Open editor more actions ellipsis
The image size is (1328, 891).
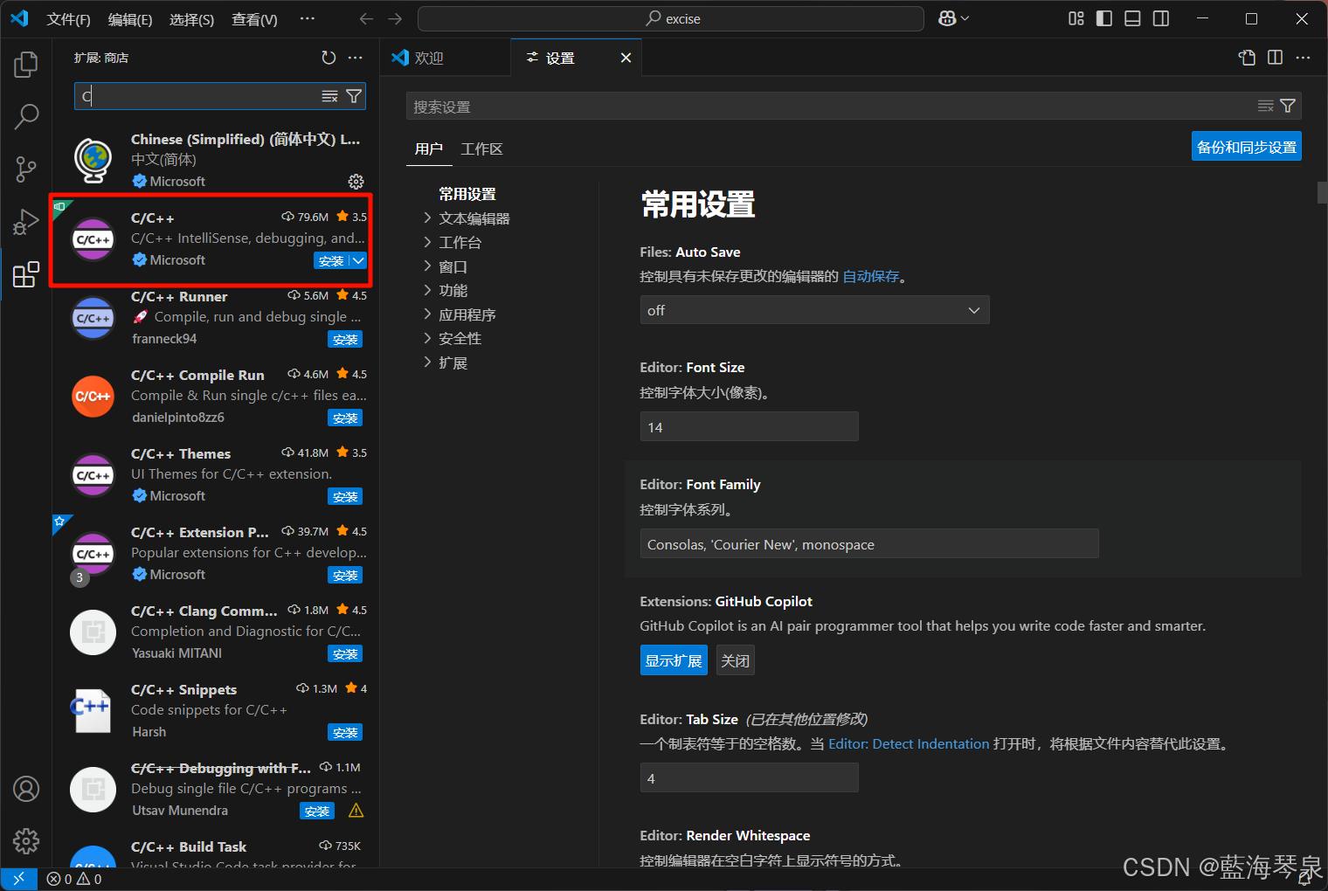pyautogui.click(x=1303, y=58)
